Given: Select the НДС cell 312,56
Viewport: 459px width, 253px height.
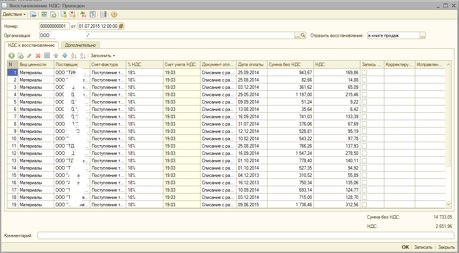Looking at the screenshot, I should click(x=337, y=204).
